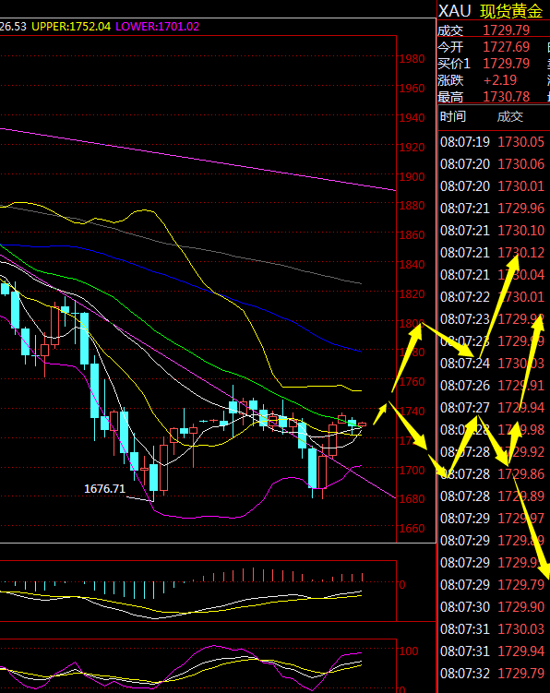Screen dimensions: 550x693
Task: Click price 1730.03 in the 08:07:24 row
Action: 521,364
